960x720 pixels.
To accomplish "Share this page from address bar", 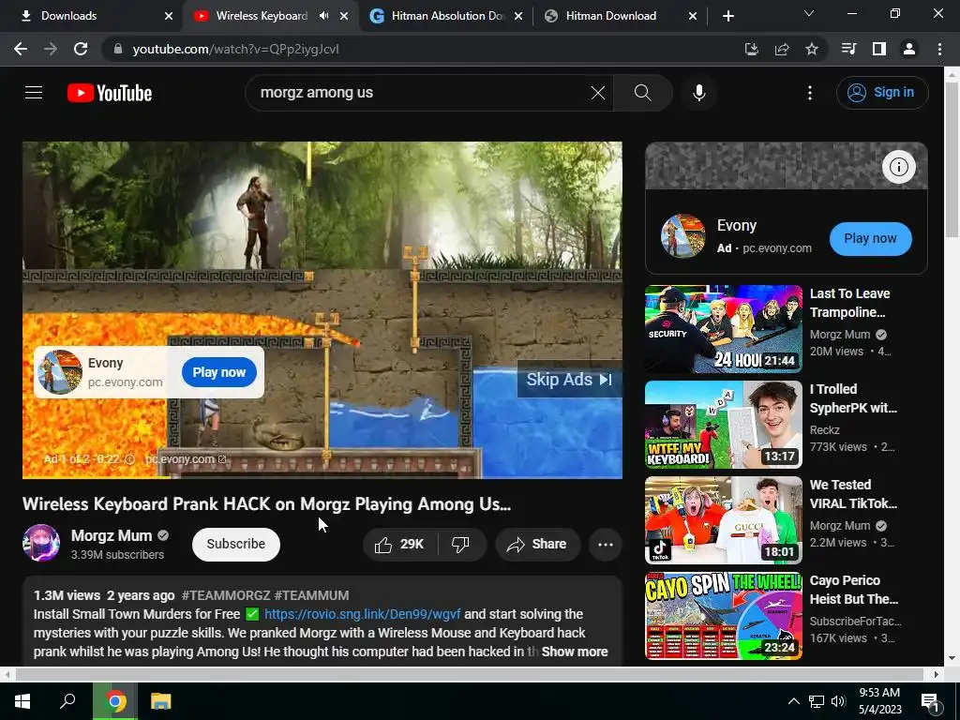I will pyautogui.click(x=782, y=49).
